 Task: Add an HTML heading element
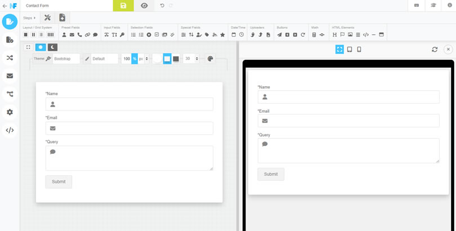pyautogui.click(x=335, y=34)
